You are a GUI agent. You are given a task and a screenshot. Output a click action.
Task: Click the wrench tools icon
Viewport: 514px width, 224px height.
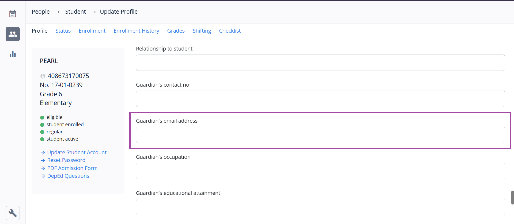[13, 213]
